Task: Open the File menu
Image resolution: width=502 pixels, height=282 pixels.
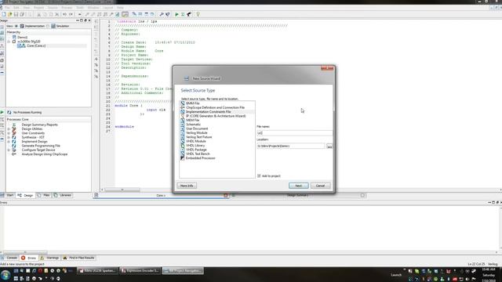Action: pyautogui.click(x=7, y=7)
